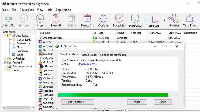
Task: Click the Add URL toolbar icon
Action: pyautogui.click(x=8, y=19)
